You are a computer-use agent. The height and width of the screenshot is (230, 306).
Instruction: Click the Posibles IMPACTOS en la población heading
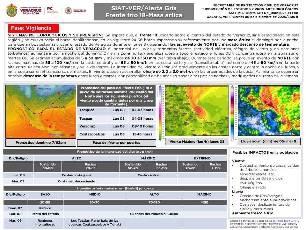[265, 153]
